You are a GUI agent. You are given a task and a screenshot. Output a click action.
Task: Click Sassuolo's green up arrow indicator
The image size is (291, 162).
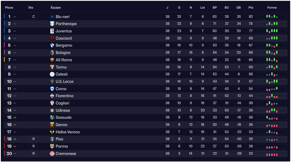(15, 118)
